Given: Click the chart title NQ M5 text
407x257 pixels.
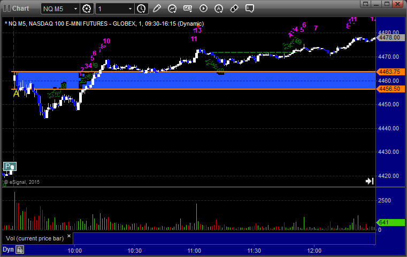Looking at the screenshot, I should pos(104,24).
